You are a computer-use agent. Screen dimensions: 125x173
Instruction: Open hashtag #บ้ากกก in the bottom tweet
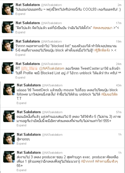(88, 162)
